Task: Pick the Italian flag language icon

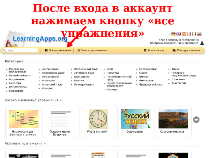Action: (194, 34)
